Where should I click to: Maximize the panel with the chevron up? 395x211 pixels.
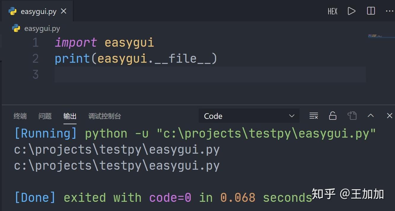coord(371,116)
